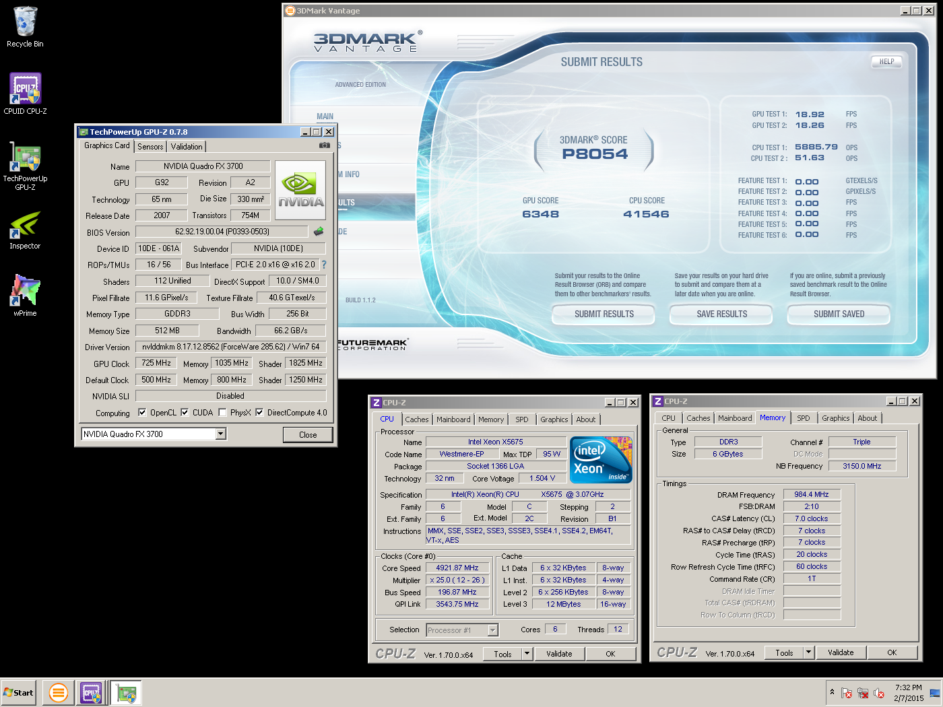
Task: Switch to CPU-Z from the taskbar
Action: (92, 692)
